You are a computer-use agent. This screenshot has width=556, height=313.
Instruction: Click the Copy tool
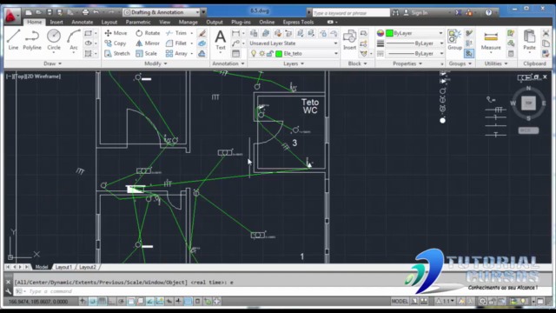[x=116, y=43]
